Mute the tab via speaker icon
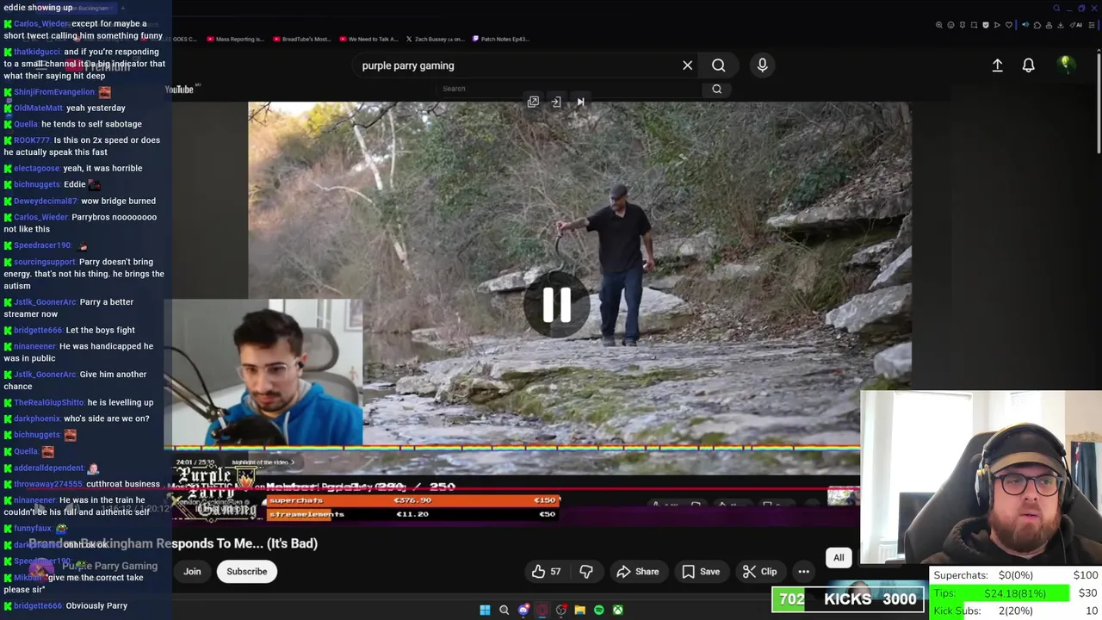 pos(1025,25)
